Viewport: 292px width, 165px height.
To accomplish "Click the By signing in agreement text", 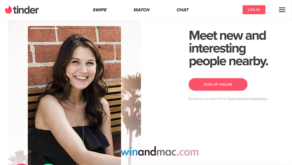I will (228, 99).
